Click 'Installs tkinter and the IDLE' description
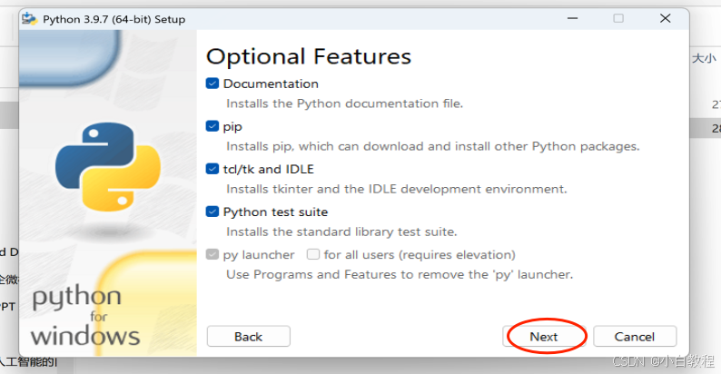Screen dimensions: 721x374 click(x=396, y=190)
